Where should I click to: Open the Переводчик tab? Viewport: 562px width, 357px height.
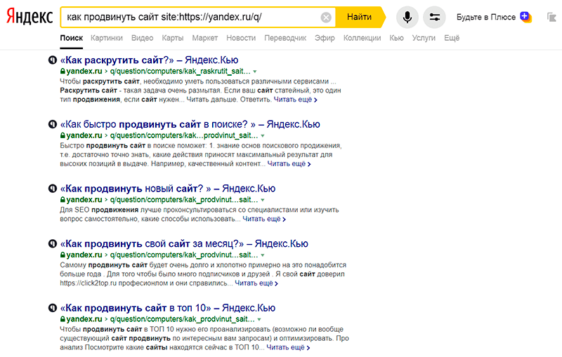(x=285, y=38)
